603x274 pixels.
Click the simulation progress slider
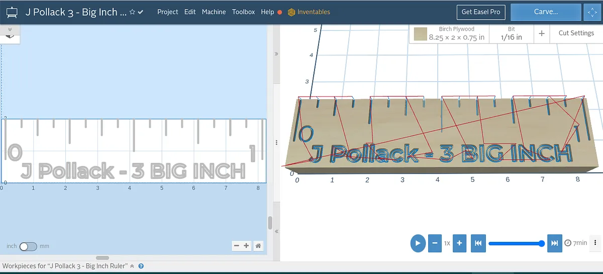pos(515,243)
